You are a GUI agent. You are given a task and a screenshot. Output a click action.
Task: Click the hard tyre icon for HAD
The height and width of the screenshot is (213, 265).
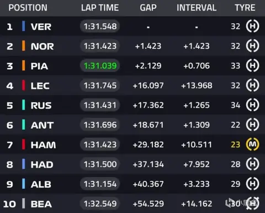point(252,164)
